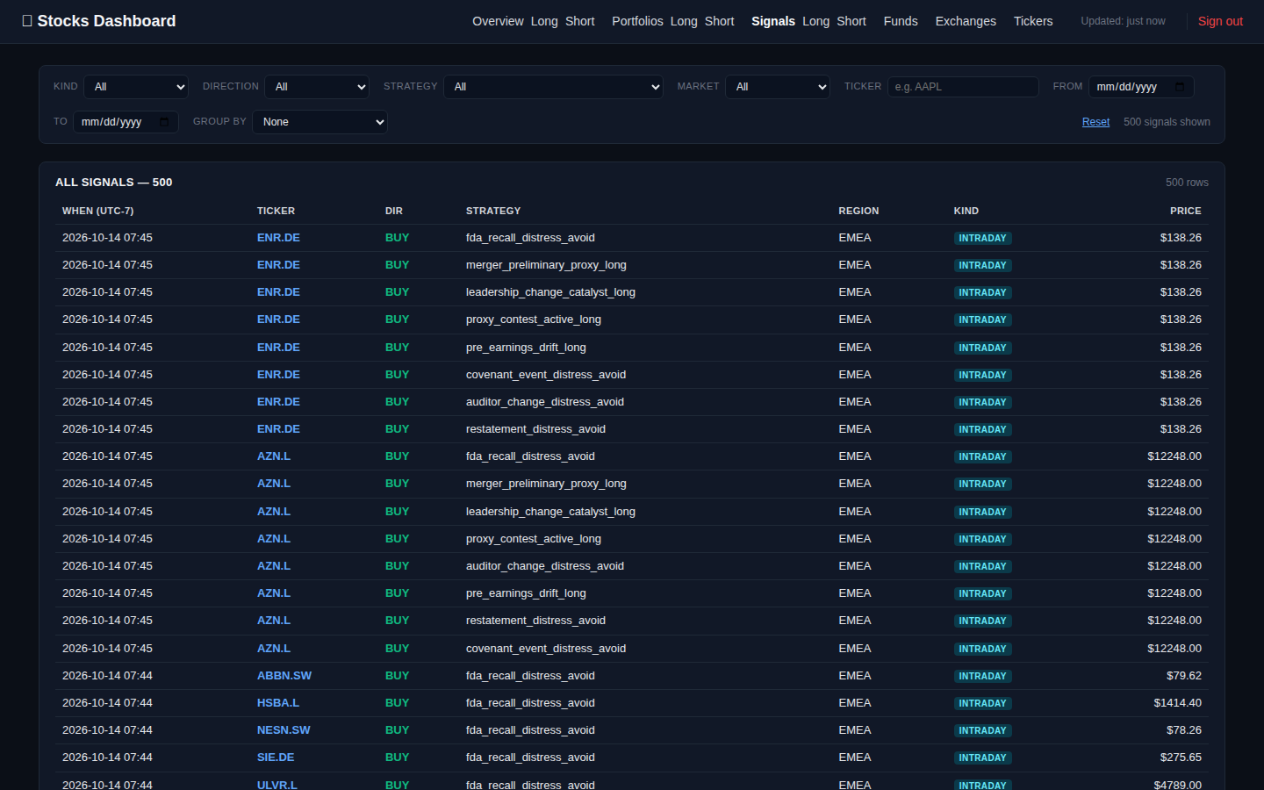Select the Signals nav item
1264x790 pixels.
point(773,21)
